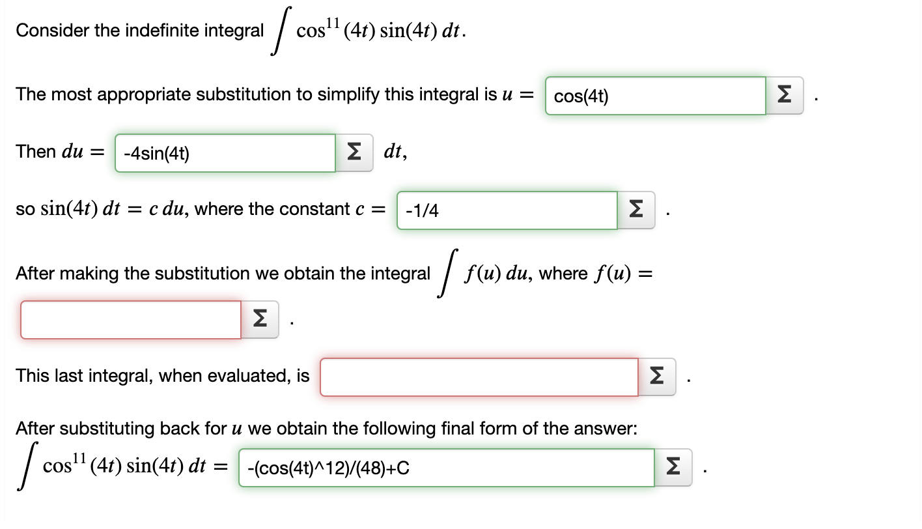
Task: Click the Σ icon next to the f(u) box
Action: pyautogui.click(x=258, y=319)
